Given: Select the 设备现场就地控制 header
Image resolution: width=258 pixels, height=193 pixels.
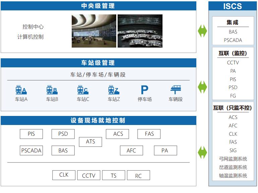Looking at the screenshot, I should [98, 120].
